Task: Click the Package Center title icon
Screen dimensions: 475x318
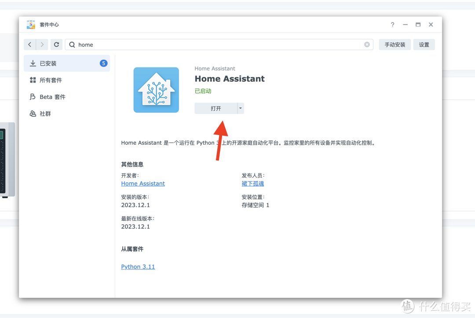Action: click(x=31, y=25)
